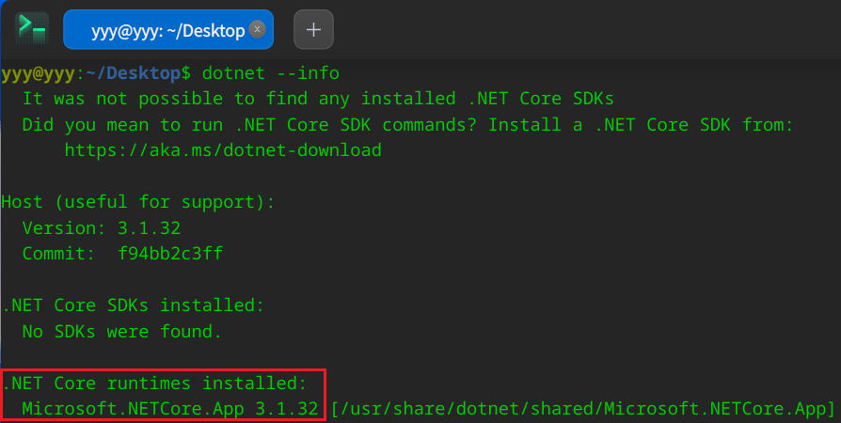Click the ~/Desktop path in the prompt

[x=133, y=73]
